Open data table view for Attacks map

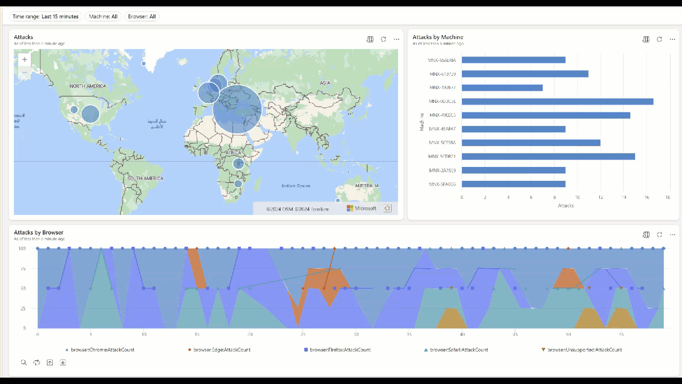pos(370,39)
